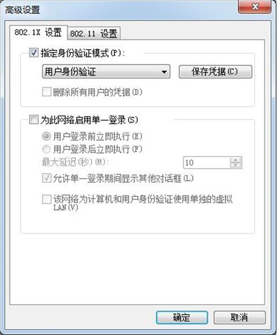Increase max delay with spinner up arrow

point(235,160)
